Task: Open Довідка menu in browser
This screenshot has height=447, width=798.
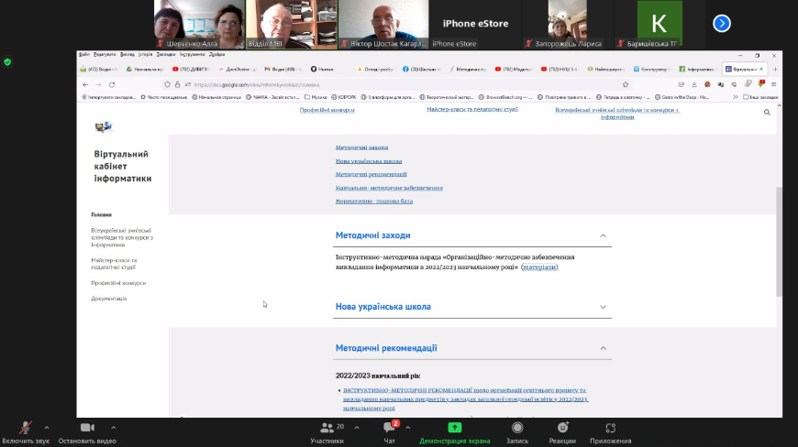Action: pyautogui.click(x=216, y=54)
